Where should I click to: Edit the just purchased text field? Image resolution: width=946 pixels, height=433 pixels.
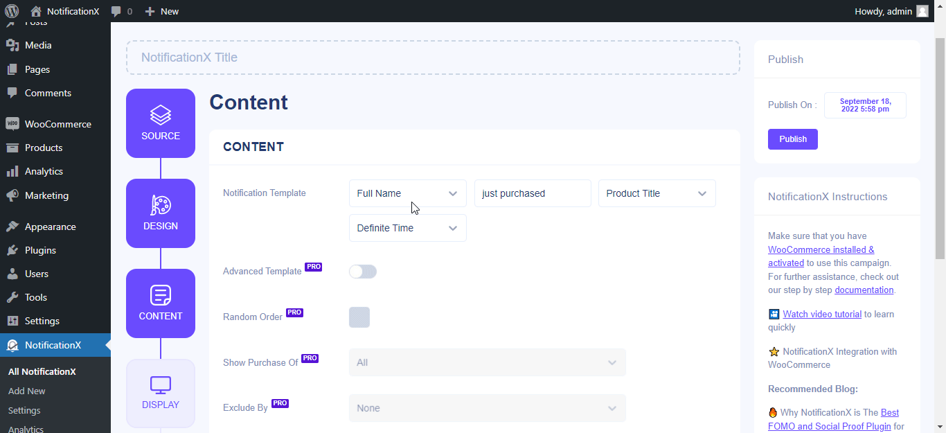[x=533, y=193]
